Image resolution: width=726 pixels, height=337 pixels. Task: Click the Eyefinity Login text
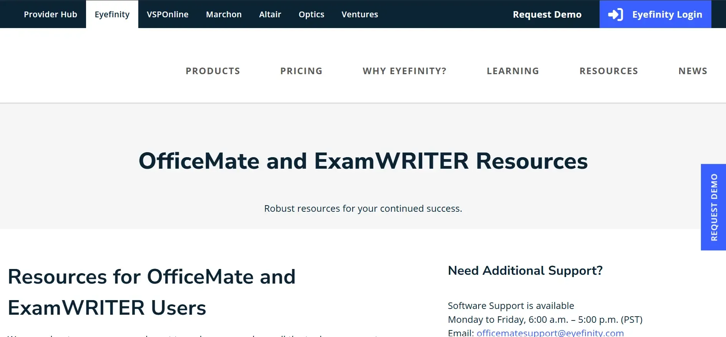pyautogui.click(x=667, y=15)
